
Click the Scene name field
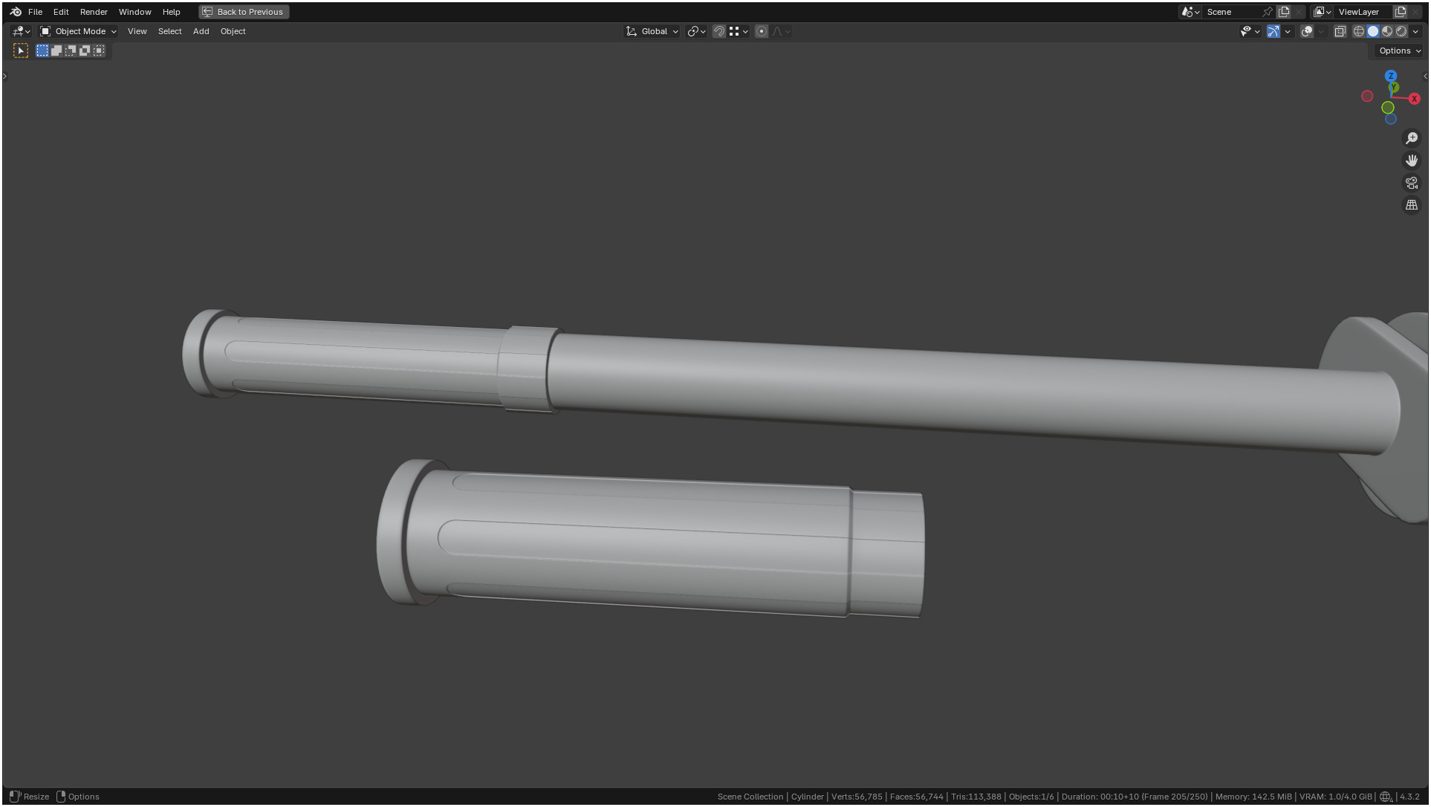click(1231, 12)
